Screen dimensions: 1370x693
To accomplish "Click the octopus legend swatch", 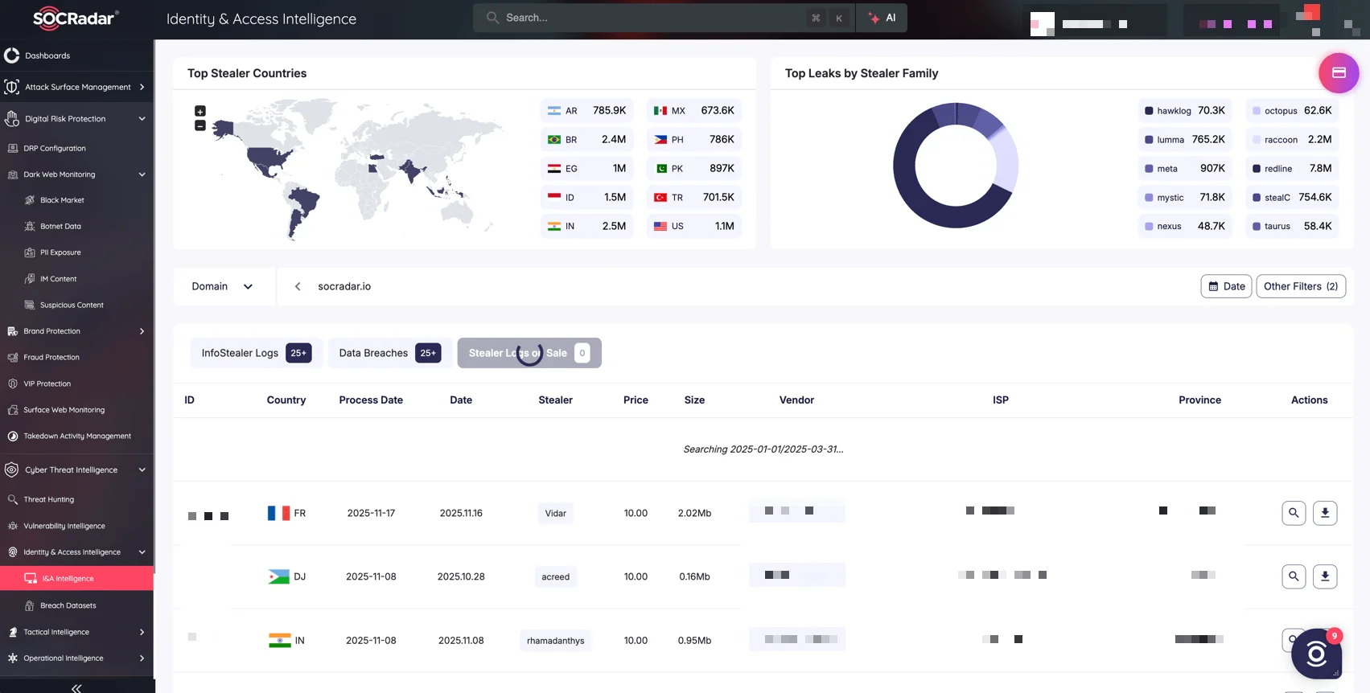I will (x=1257, y=111).
